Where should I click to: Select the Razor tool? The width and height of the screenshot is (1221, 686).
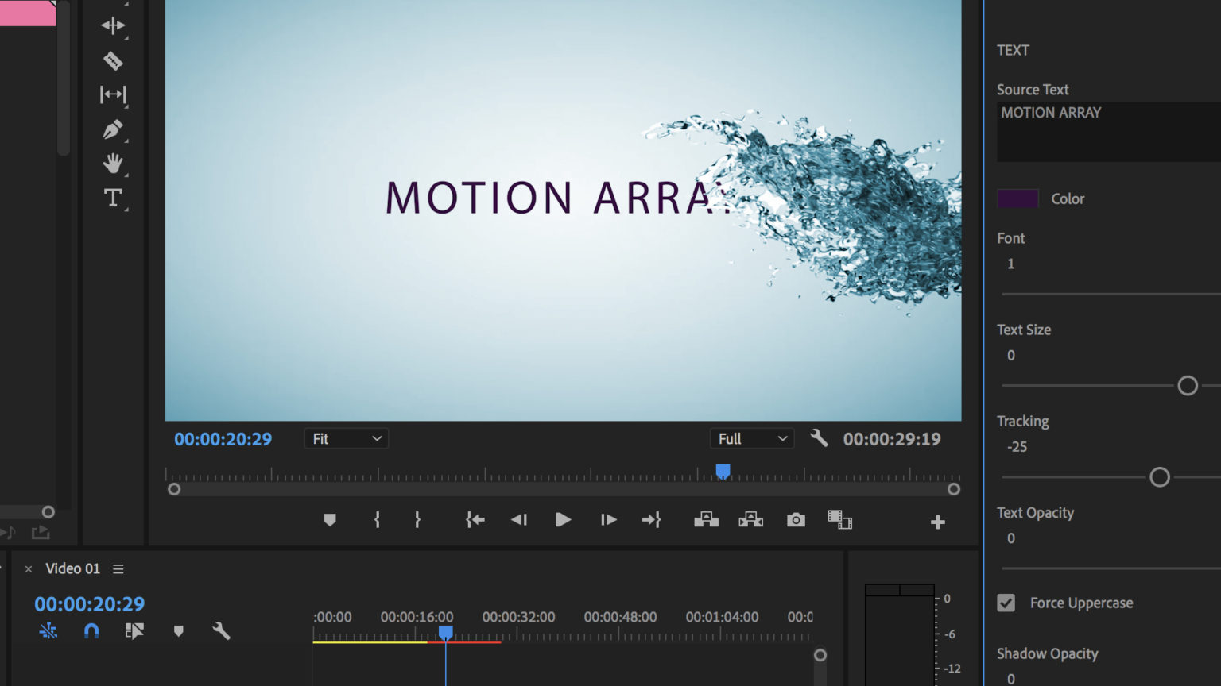click(113, 60)
